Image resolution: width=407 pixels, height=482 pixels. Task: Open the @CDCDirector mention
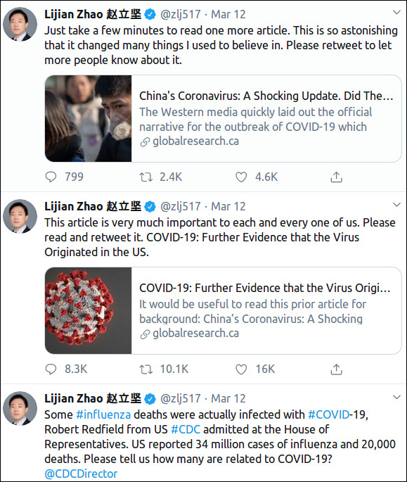click(81, 474)
